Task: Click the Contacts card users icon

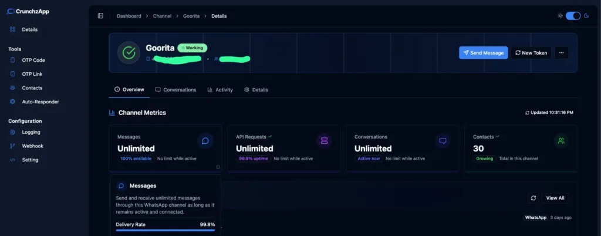Action: [x=561, y=141]
